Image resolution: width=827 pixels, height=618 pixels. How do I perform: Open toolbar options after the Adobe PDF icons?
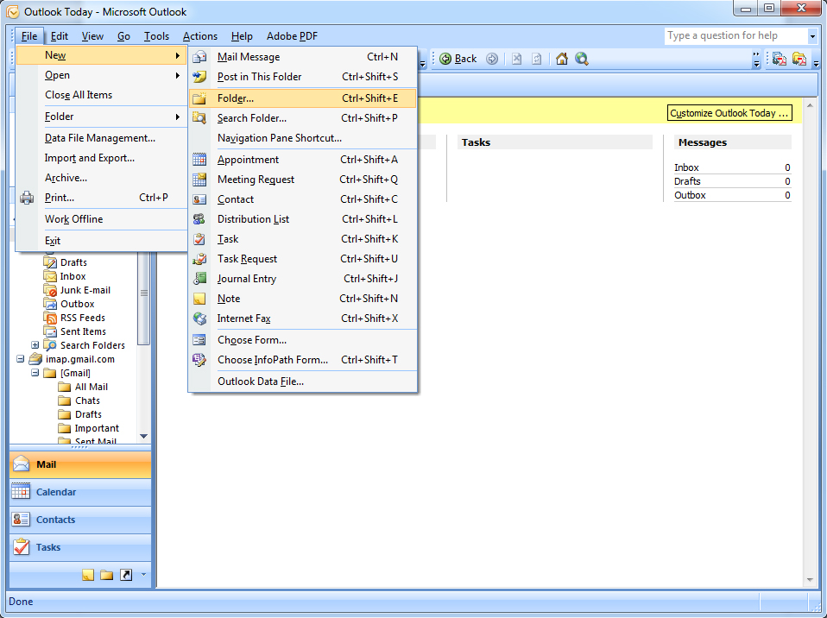pos(816,59)
